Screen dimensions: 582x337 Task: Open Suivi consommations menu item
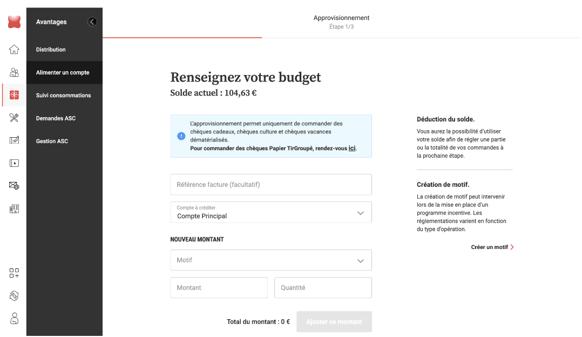tap(64, 96)
